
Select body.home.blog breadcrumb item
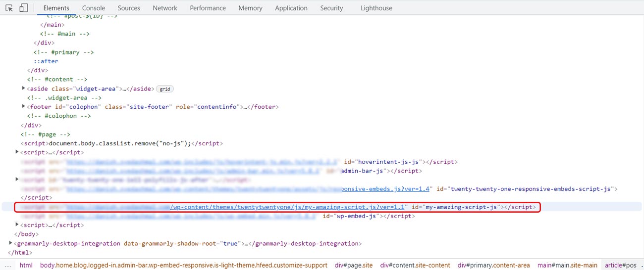point(184,266)
